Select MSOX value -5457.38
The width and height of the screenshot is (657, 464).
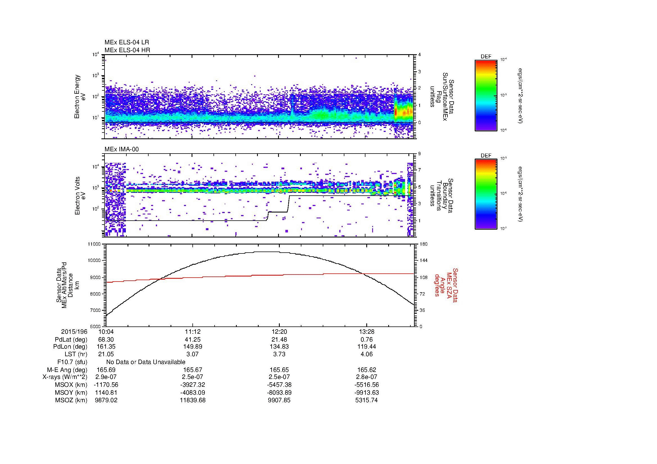pos(279,385)
